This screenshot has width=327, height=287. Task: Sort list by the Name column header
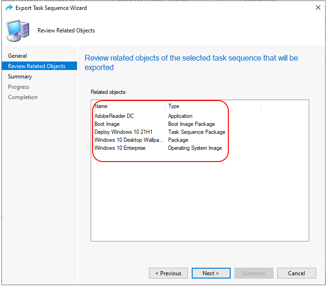(x=128, y=106)
